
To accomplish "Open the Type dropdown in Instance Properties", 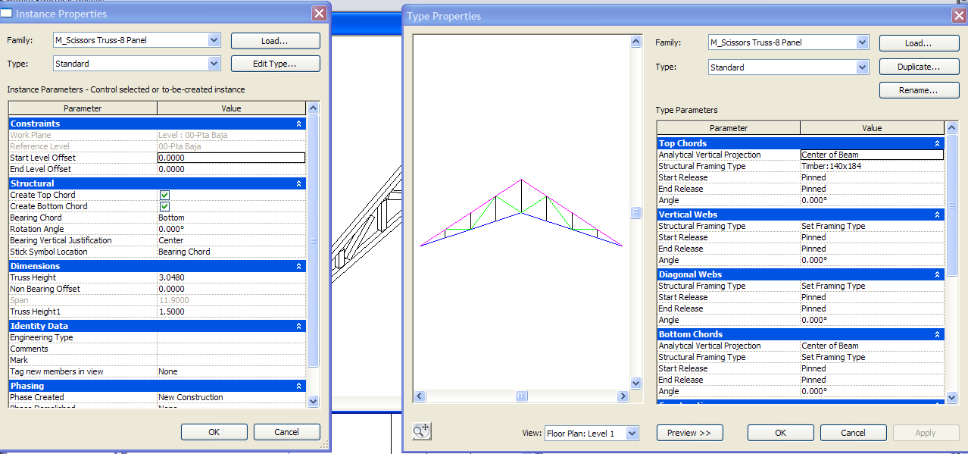I will click(214, 64).
